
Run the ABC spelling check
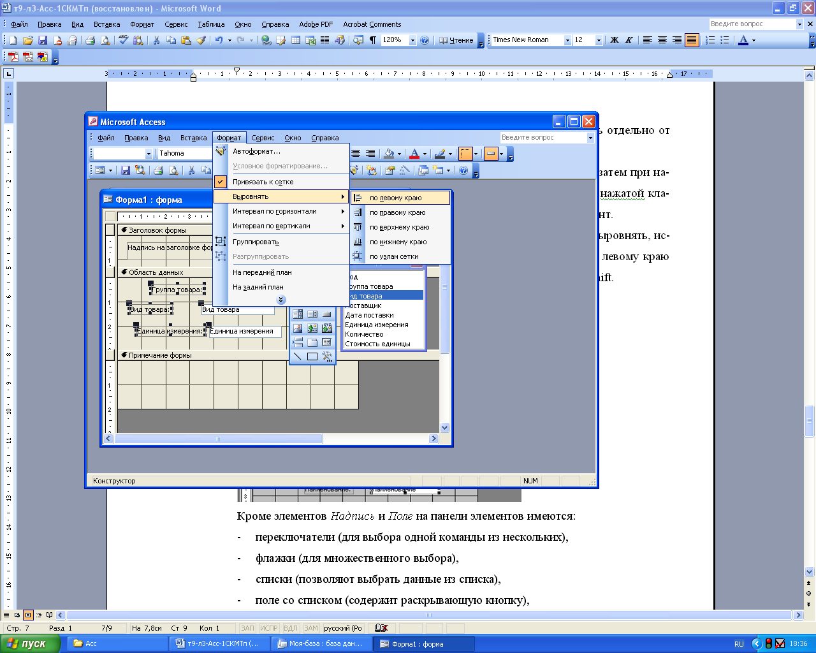(x=124, y=40)
